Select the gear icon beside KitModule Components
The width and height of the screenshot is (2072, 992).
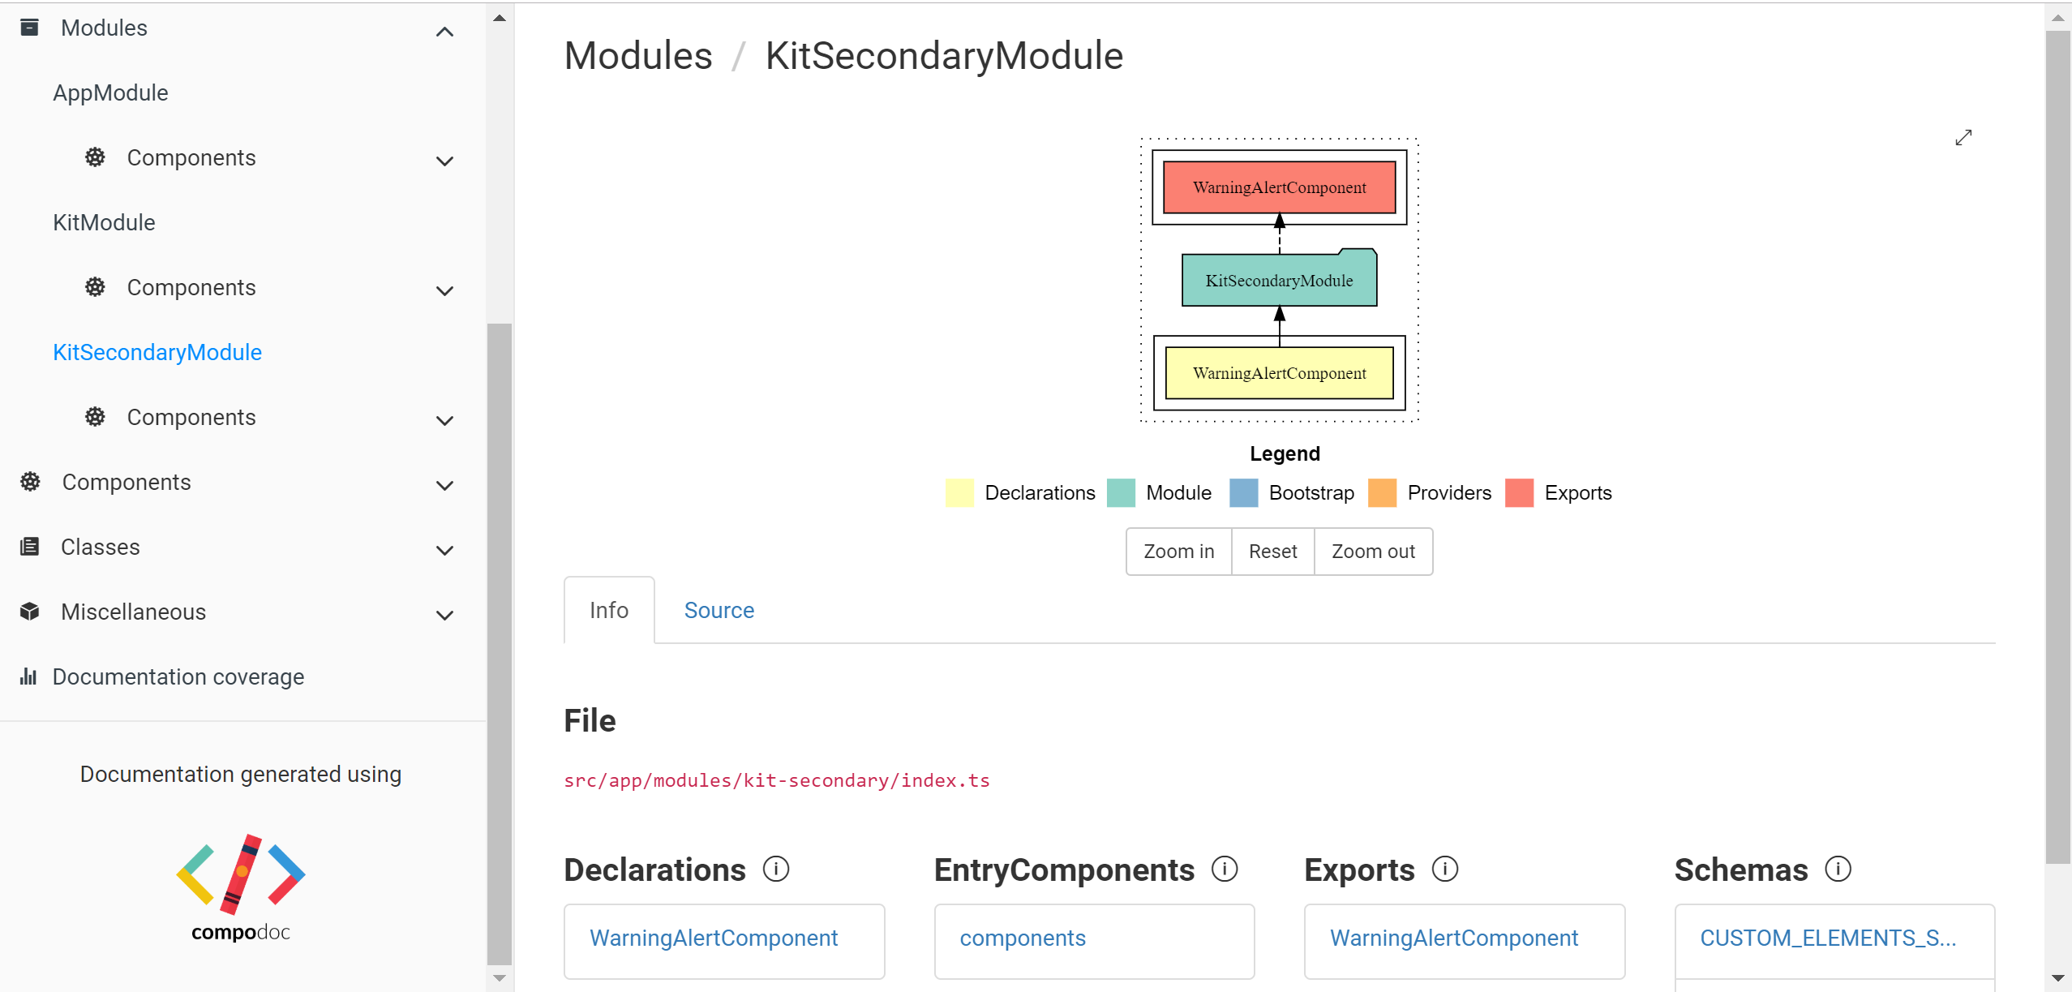95,287
